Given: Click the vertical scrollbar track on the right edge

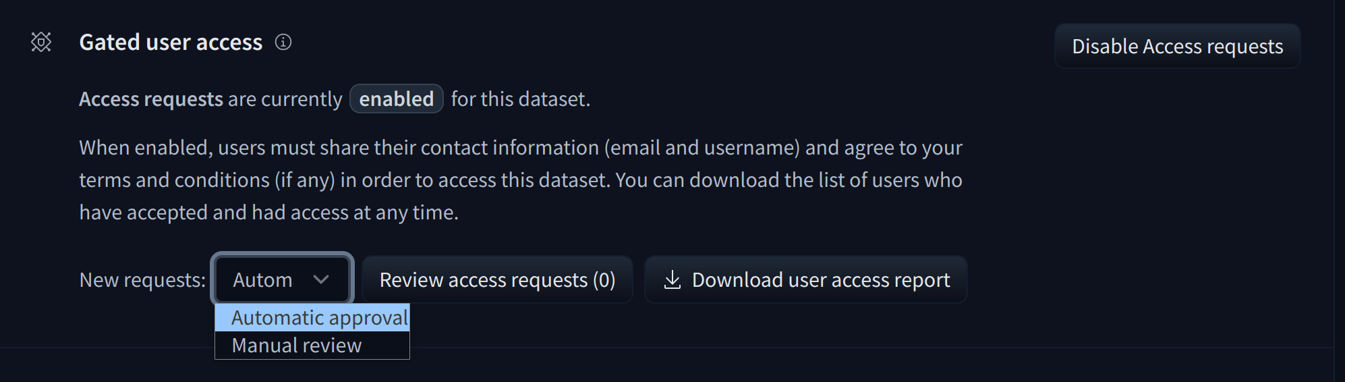Looking at the screenshot, I should point(1339,191).
